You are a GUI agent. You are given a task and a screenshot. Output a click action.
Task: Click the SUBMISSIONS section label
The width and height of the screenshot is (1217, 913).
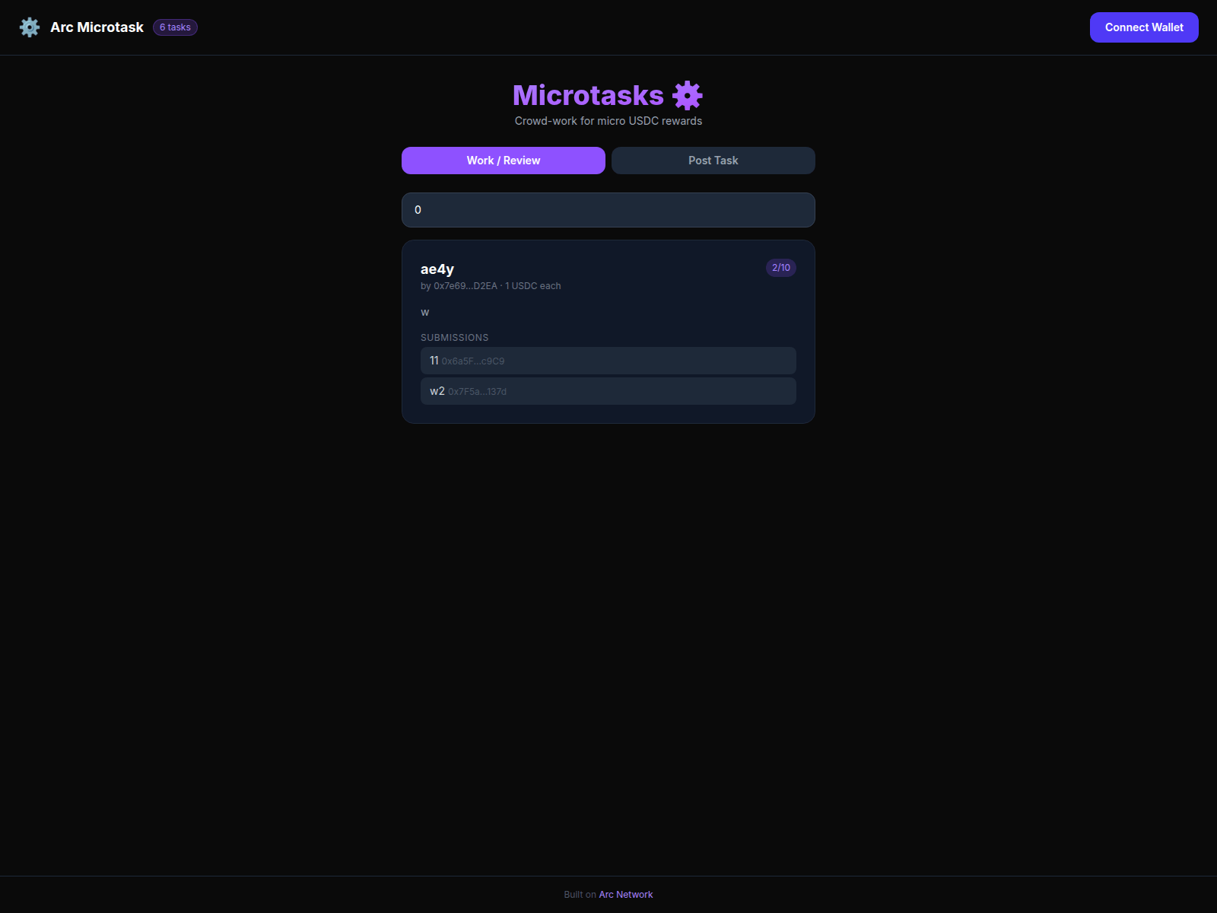pyautogui.click(x=455, y=338)
